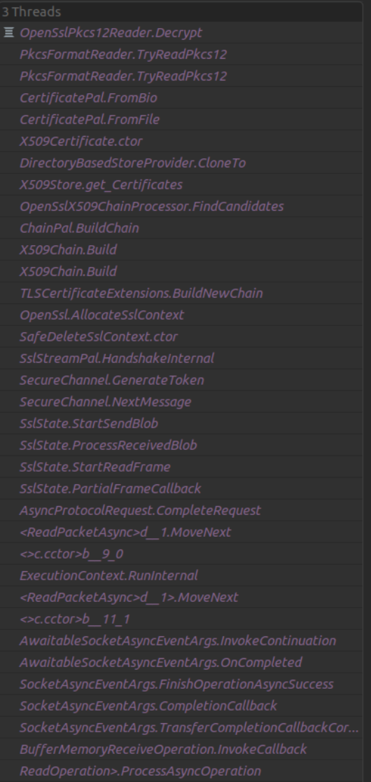Select CertificatePal.FromFile frame
371x782 pixels.
coord(181,120)
